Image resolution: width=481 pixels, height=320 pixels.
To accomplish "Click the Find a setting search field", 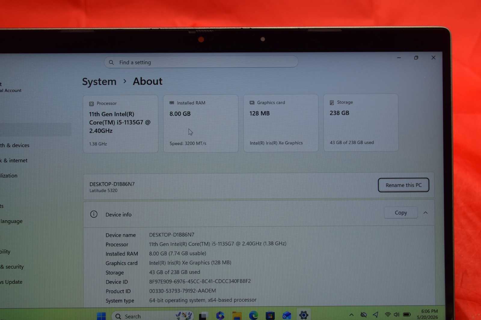I will 201,62.
